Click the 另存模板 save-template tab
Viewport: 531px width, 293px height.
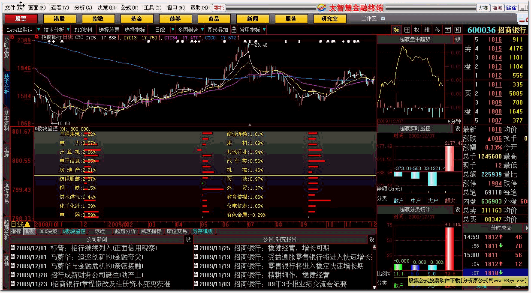[202, 231]
